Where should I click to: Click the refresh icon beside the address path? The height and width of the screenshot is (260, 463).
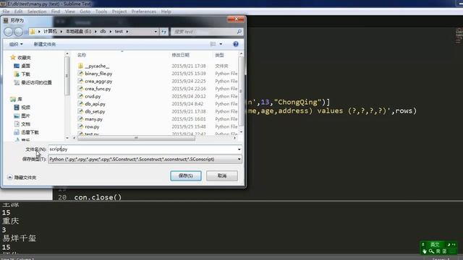coord(164,32)
